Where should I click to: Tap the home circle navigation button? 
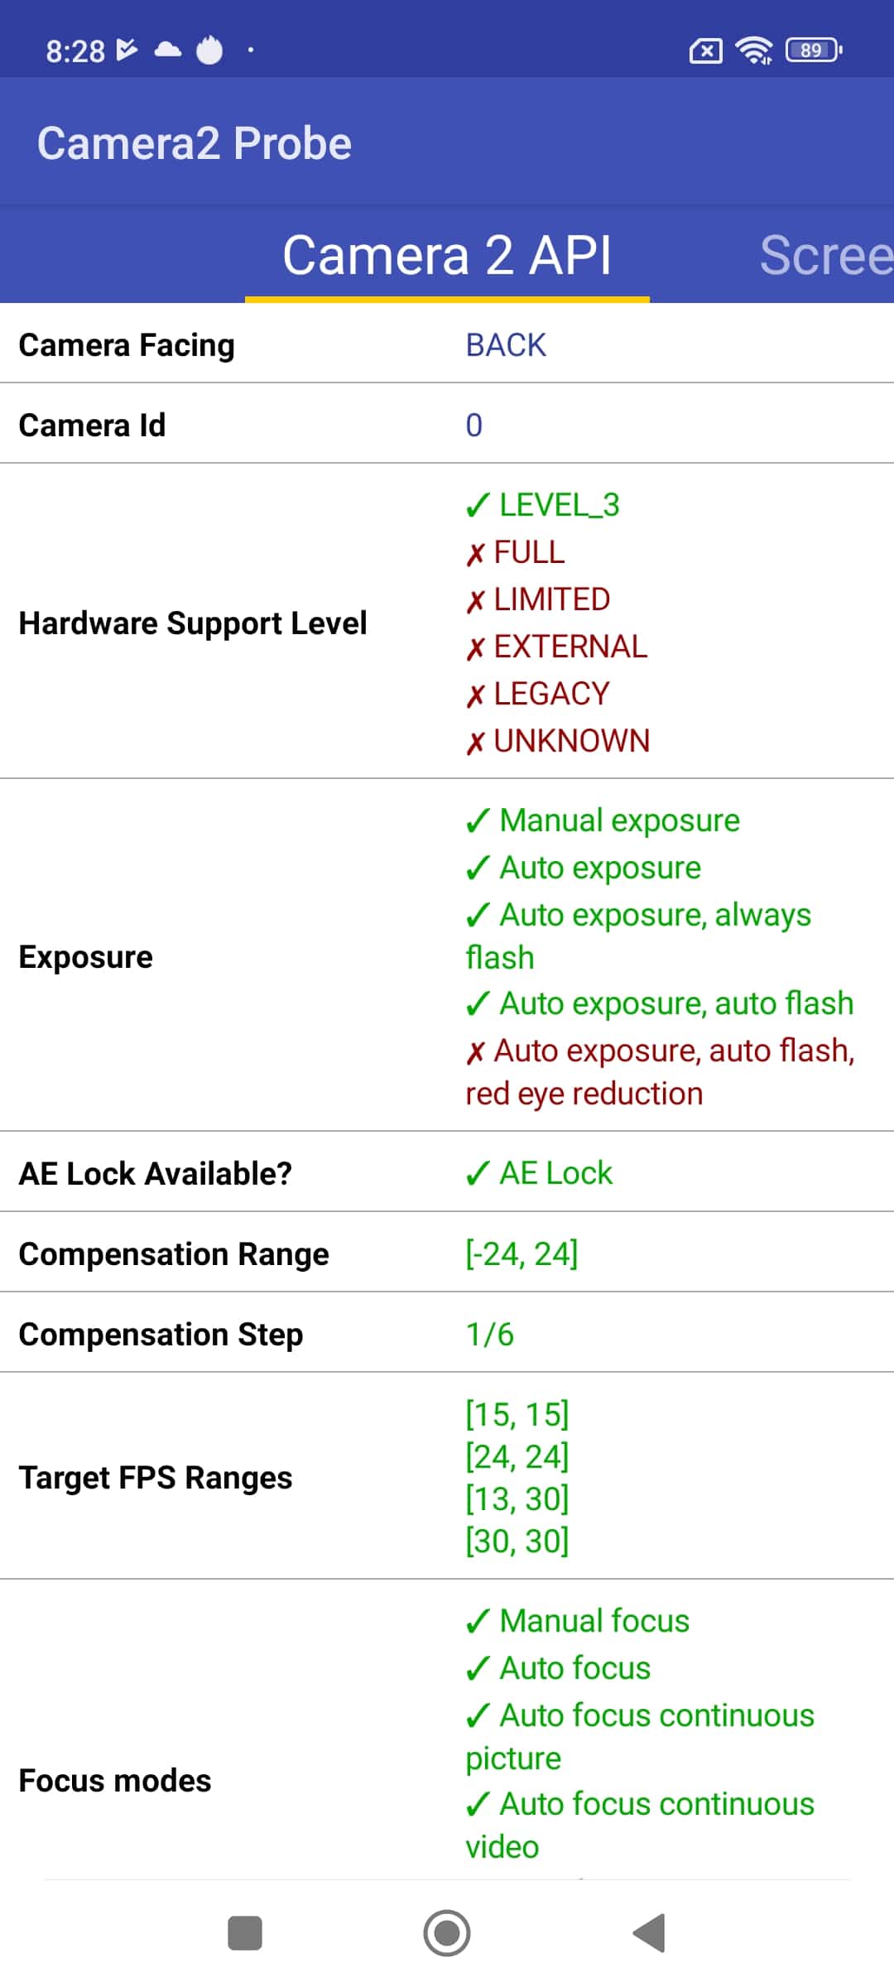pyautogui.click(x=447, y=1933)
